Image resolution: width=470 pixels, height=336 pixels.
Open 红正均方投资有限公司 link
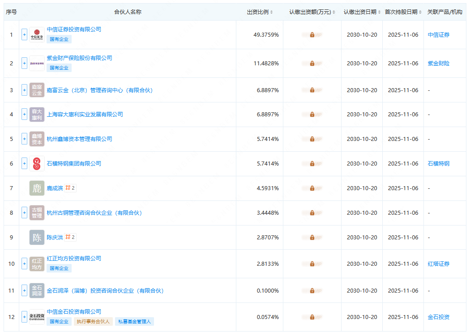click(74, 258)
